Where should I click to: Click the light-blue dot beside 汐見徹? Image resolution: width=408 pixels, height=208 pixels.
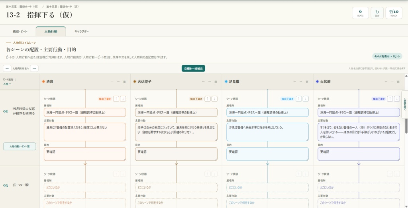pyautogui.click(x=226, y=82)
